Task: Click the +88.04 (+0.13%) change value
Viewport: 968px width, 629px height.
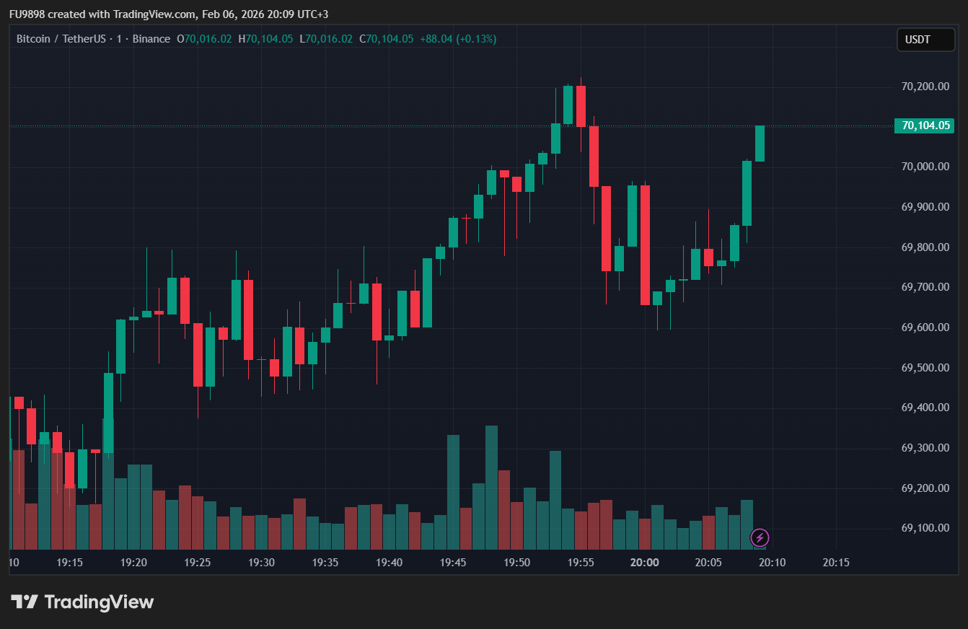Action: tap(458, 39)
